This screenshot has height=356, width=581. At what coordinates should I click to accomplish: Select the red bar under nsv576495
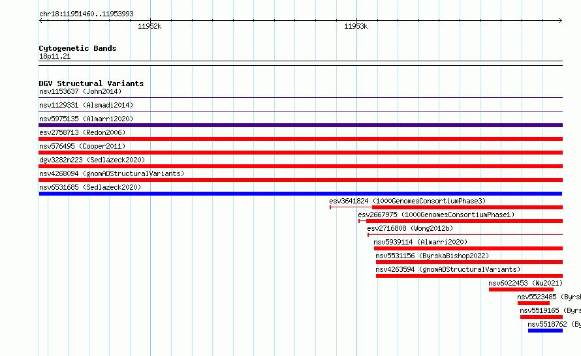300,153
